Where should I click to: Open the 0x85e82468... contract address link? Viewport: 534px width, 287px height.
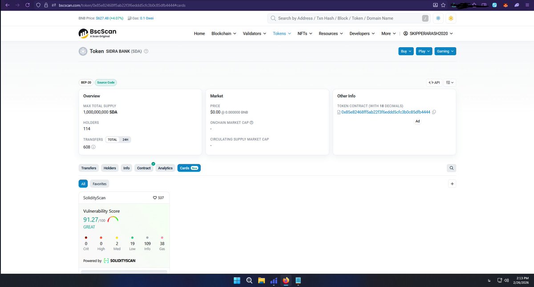pyautogui.click(x=386, y=112)
